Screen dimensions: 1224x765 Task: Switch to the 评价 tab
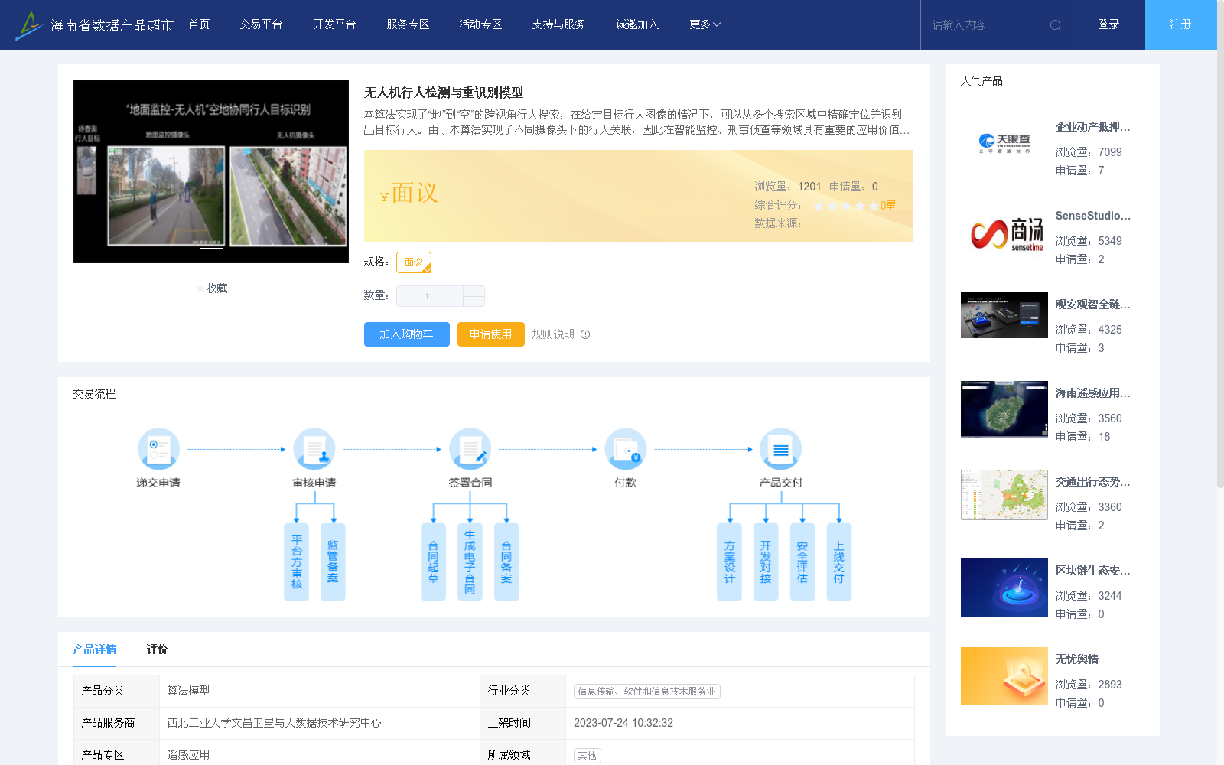158,649
